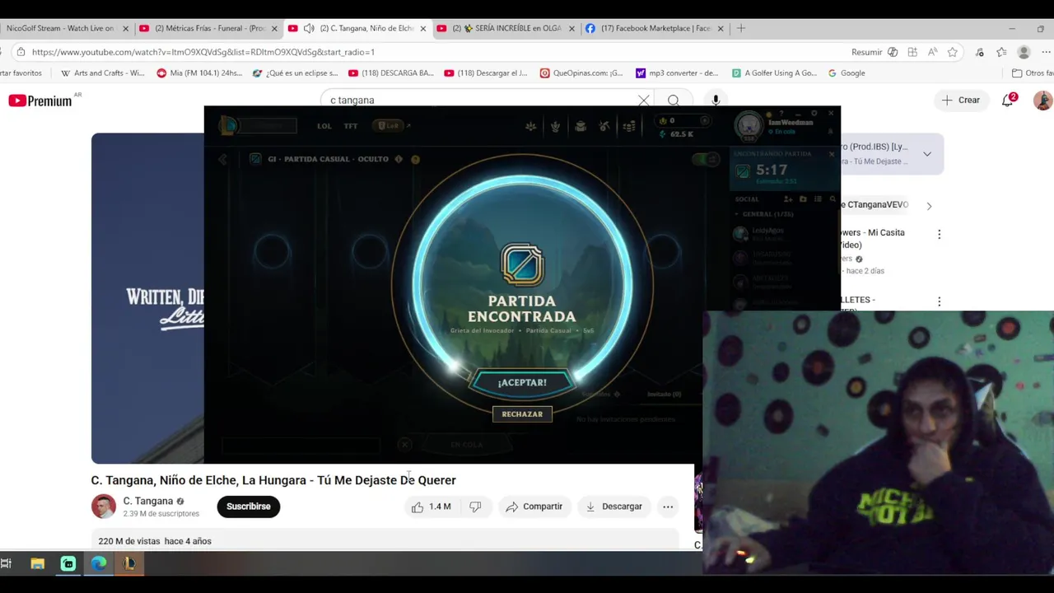Switch to SERÍA INCREÍBLE en OLGA tab
Screen dimensions: 1054x593
point(506,28)
